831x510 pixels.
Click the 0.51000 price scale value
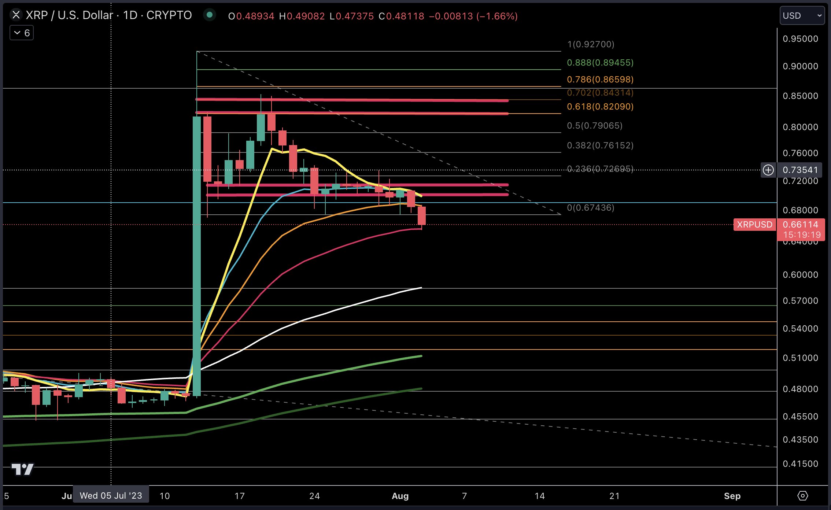click(x=801, y=358)
